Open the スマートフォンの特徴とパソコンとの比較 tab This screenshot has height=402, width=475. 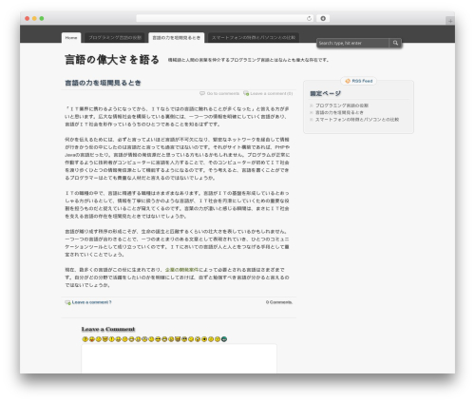(254, 38)
